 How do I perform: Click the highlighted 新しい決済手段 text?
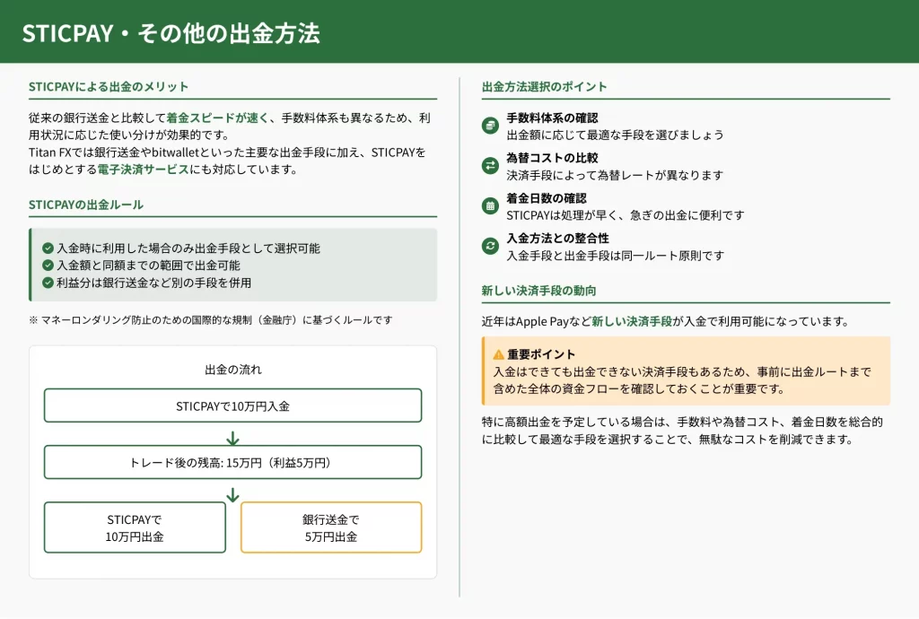(632, 321)
